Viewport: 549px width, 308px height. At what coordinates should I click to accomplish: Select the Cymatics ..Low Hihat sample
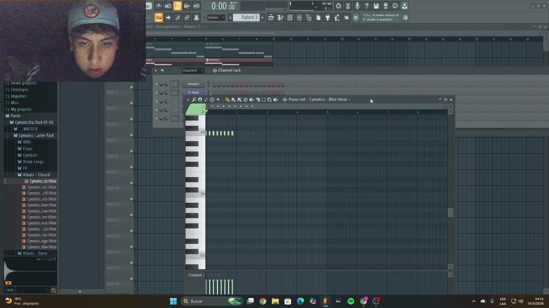click(x=42, y=211)
